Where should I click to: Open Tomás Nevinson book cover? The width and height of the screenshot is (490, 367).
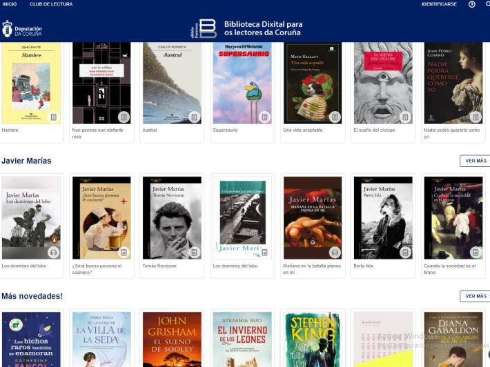pos(172,218)
